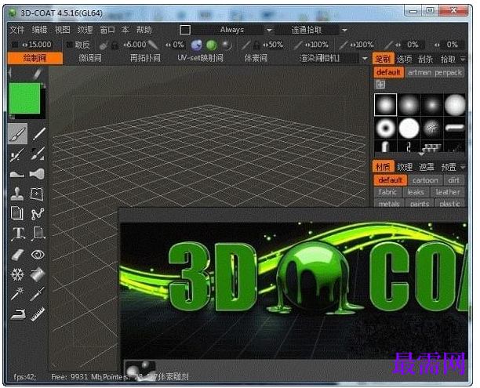The width and height of the screenshot is (480, 388).
Task: Click the eye hide tool icon
Action: pyautogui.click(x=38, y=255)
